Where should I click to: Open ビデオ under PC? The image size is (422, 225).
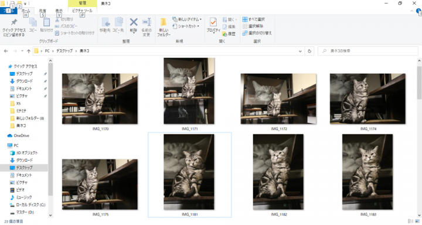click(x=20, y=190)
